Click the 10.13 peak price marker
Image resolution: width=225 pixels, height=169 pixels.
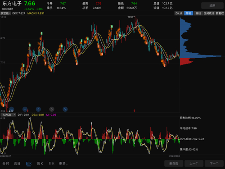(x=131, y=17)
